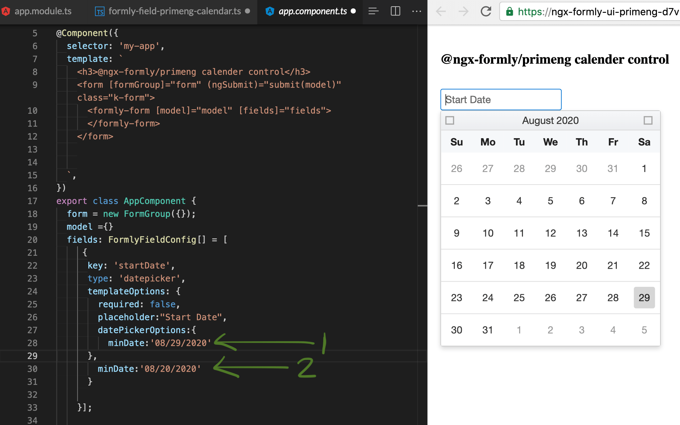
Task: Click the editor layout lines icon near tabs
Action: pyautogui.click(x=373, y=11)
